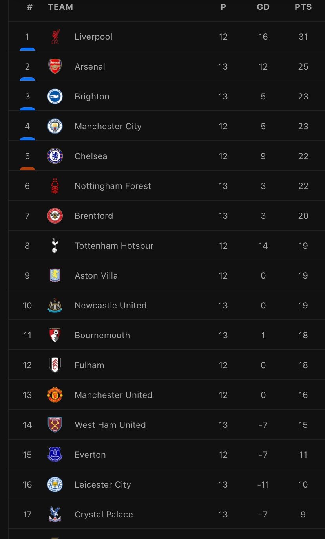Click the P column header
This screenshot has height=539, width=325.
(223, 7)
